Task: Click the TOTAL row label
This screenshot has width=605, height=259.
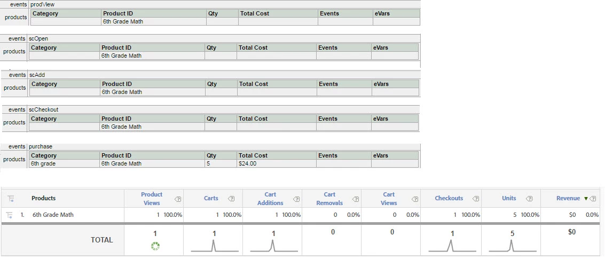Action: coord(102,240)
